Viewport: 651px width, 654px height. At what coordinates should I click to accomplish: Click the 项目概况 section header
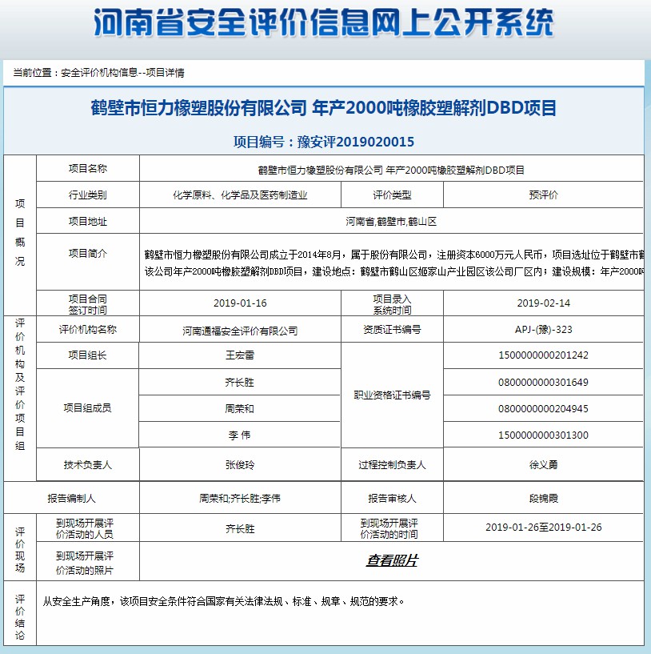tap(20, 232)
